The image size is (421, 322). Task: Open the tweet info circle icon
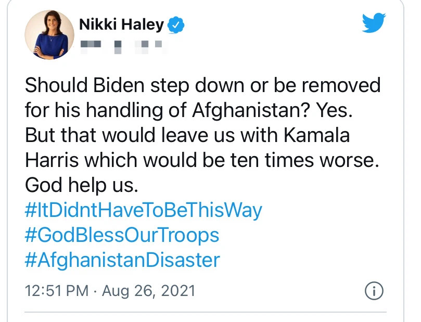374,291
